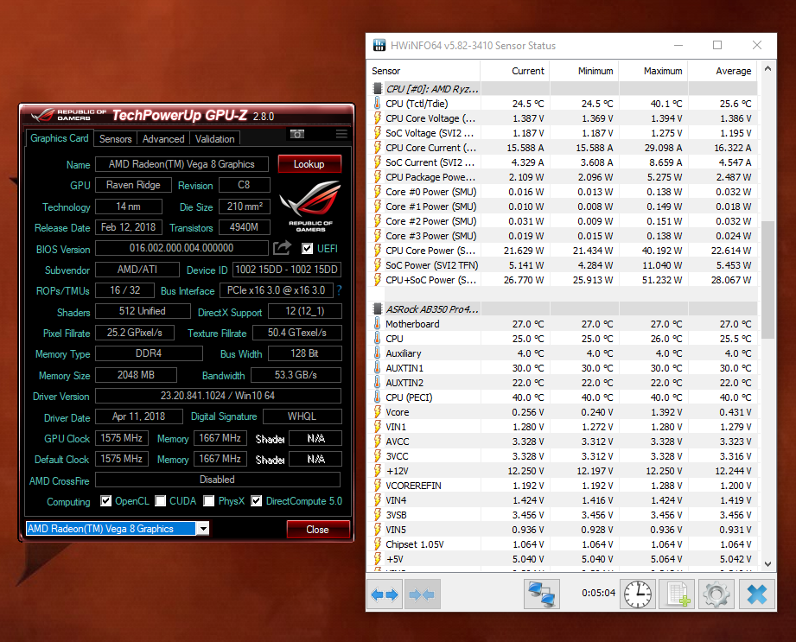
Task: Click the ROG logo in GPU-Z
Action: pos(310,206)
